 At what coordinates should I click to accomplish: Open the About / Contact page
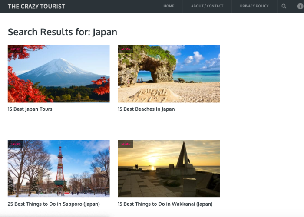click(207, 6)
